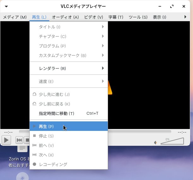Choose 次へ (X) next entry
The height and width of the screenshot is (180, 193).
[x=69, y=155]
